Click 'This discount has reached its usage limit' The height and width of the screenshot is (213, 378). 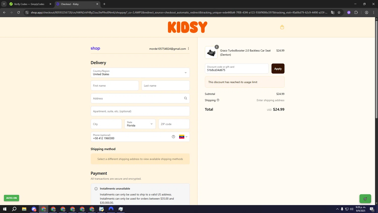point(233,82)
